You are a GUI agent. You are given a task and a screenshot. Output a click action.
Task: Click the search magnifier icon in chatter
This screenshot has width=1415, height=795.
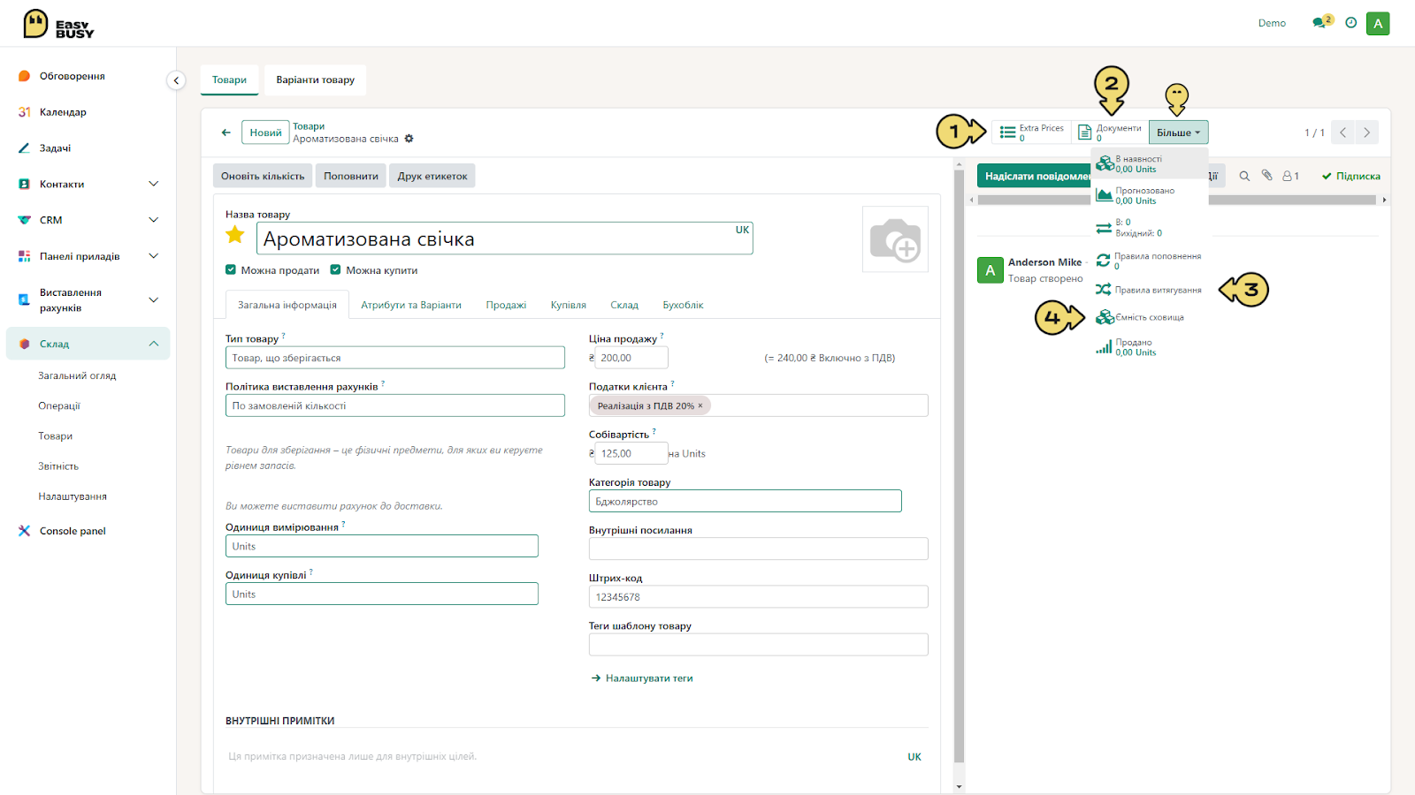(1244, 176)
